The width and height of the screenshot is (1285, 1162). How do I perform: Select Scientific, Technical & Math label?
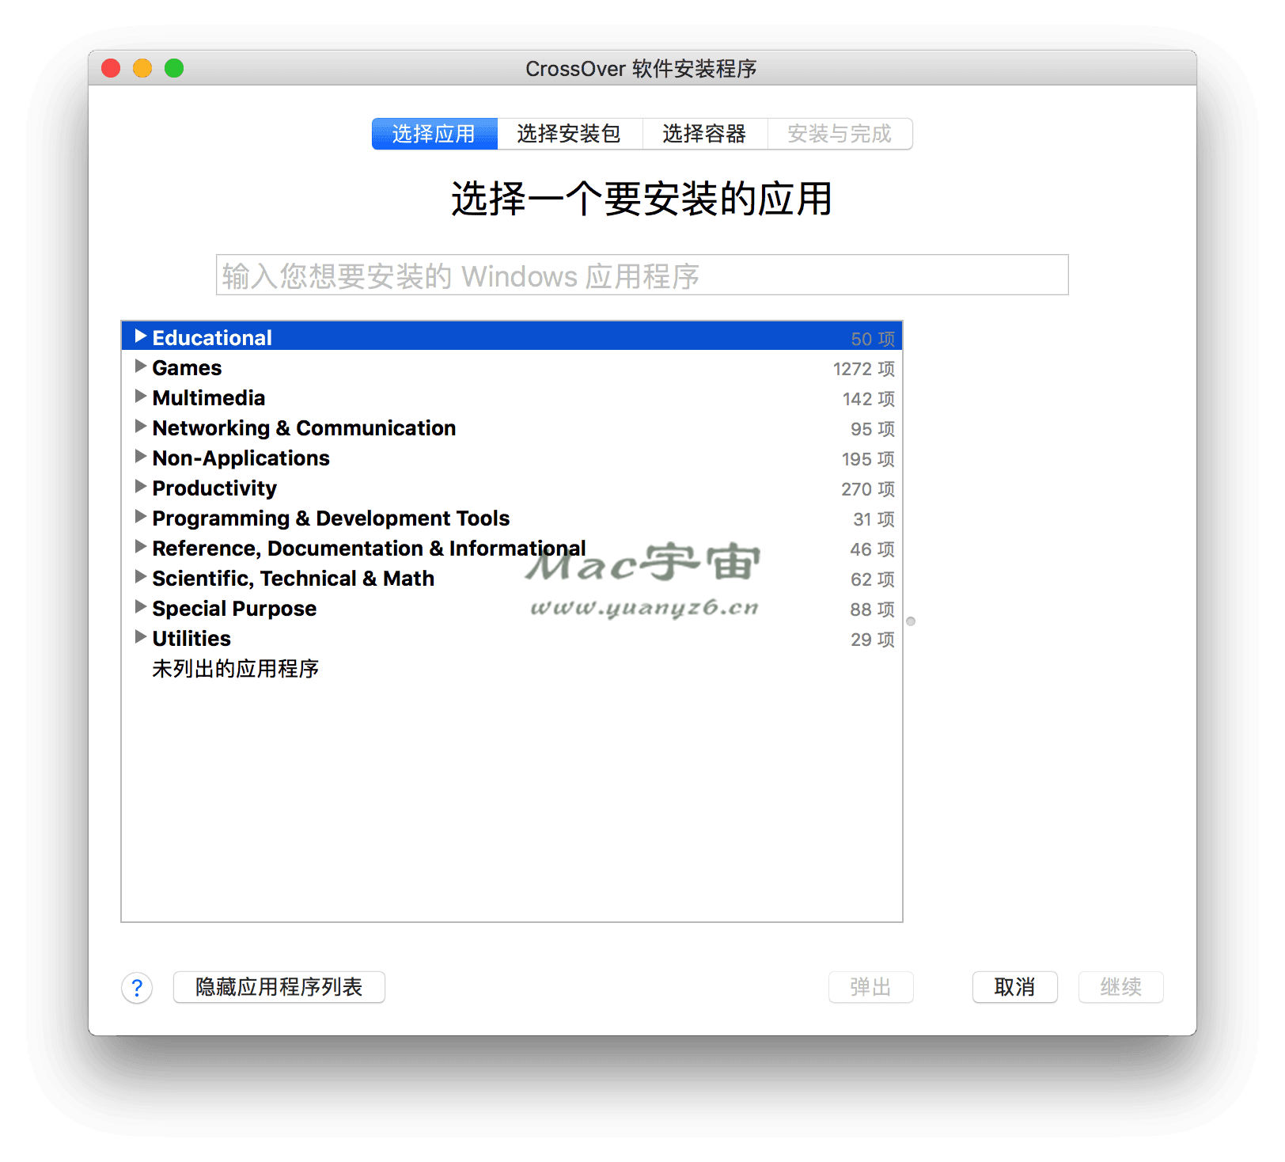[x=293, y=579]
